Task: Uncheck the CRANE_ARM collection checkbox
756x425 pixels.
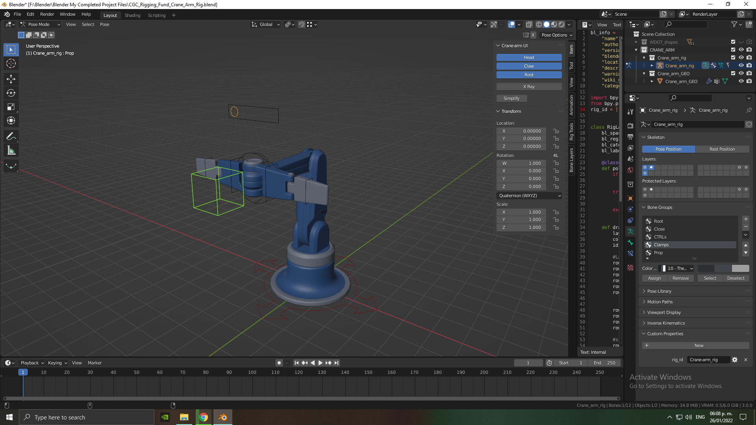Action: tap(733, 50)
